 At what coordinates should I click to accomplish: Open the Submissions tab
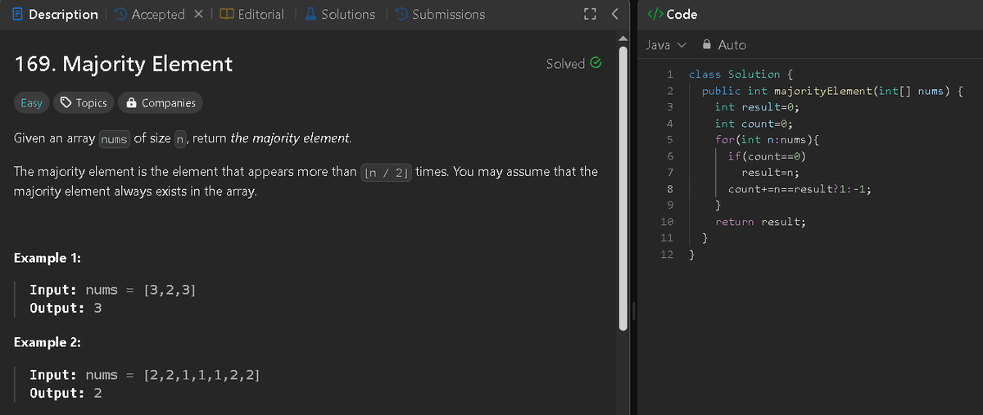tap(440, 15)
